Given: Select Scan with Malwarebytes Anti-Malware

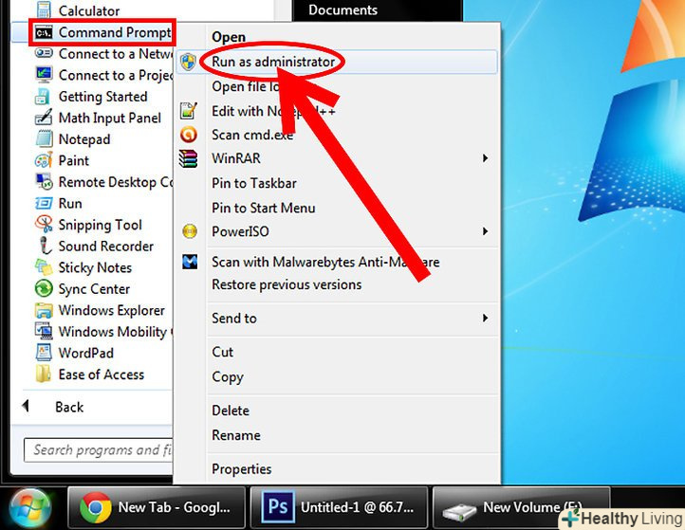Looking at the screenshot, I should pyautogui.click(x=337, y=262).
